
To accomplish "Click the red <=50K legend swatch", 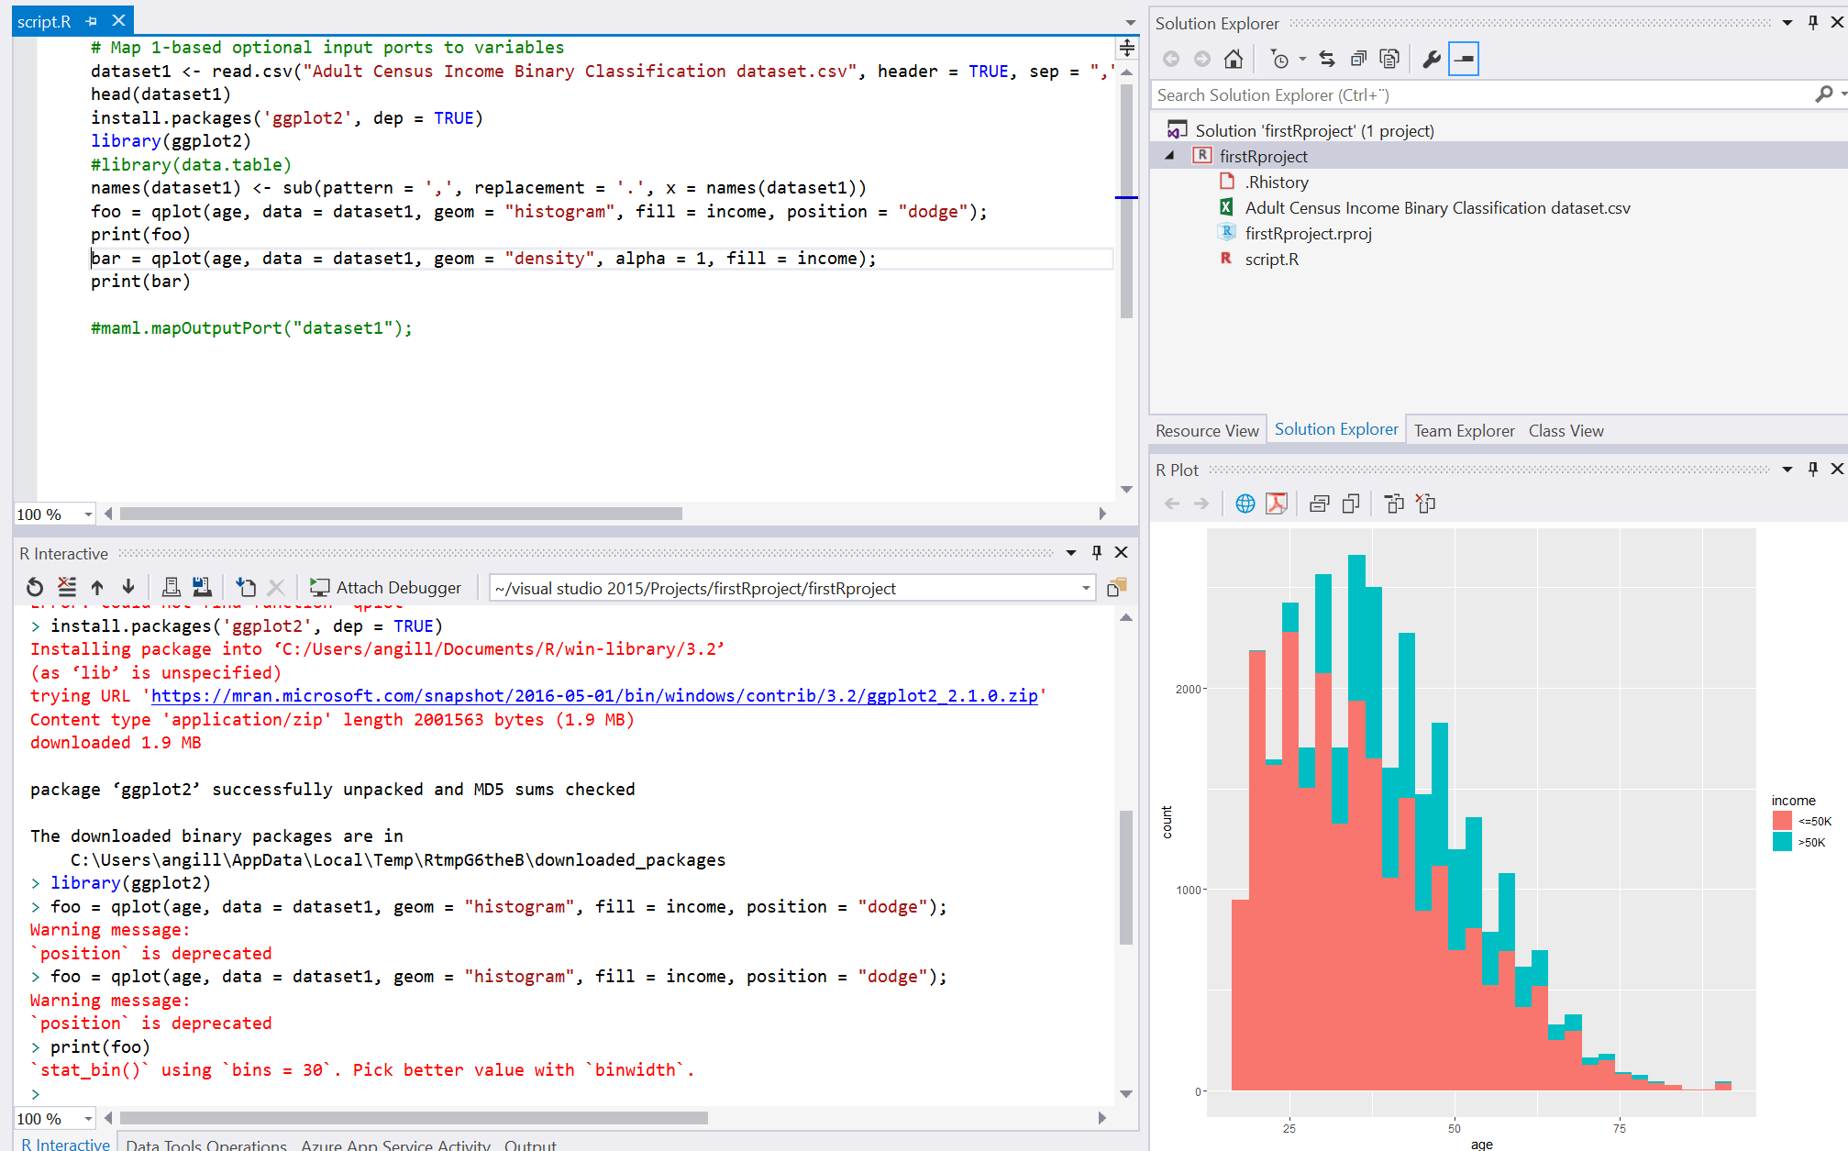I will (x=1782, y=821).
